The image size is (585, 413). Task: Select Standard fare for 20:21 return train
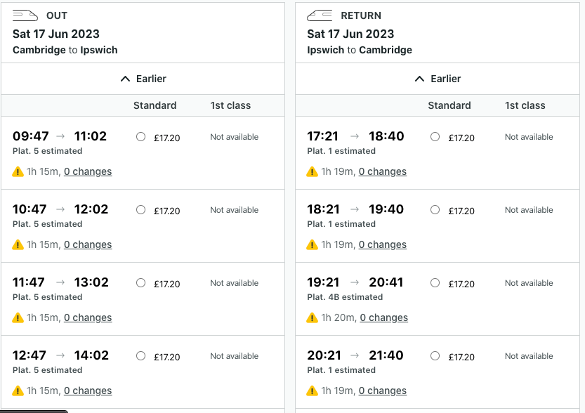pyautogui.click(x=435, y=356)
